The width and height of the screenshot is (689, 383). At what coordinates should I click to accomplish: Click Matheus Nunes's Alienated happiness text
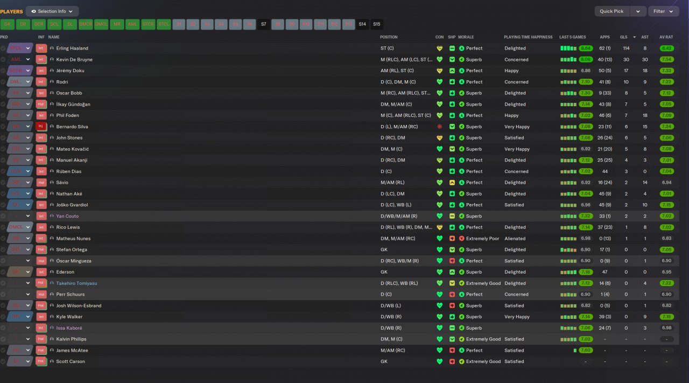(515, 239)
